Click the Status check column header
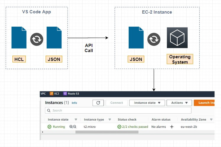 (127, 119)
